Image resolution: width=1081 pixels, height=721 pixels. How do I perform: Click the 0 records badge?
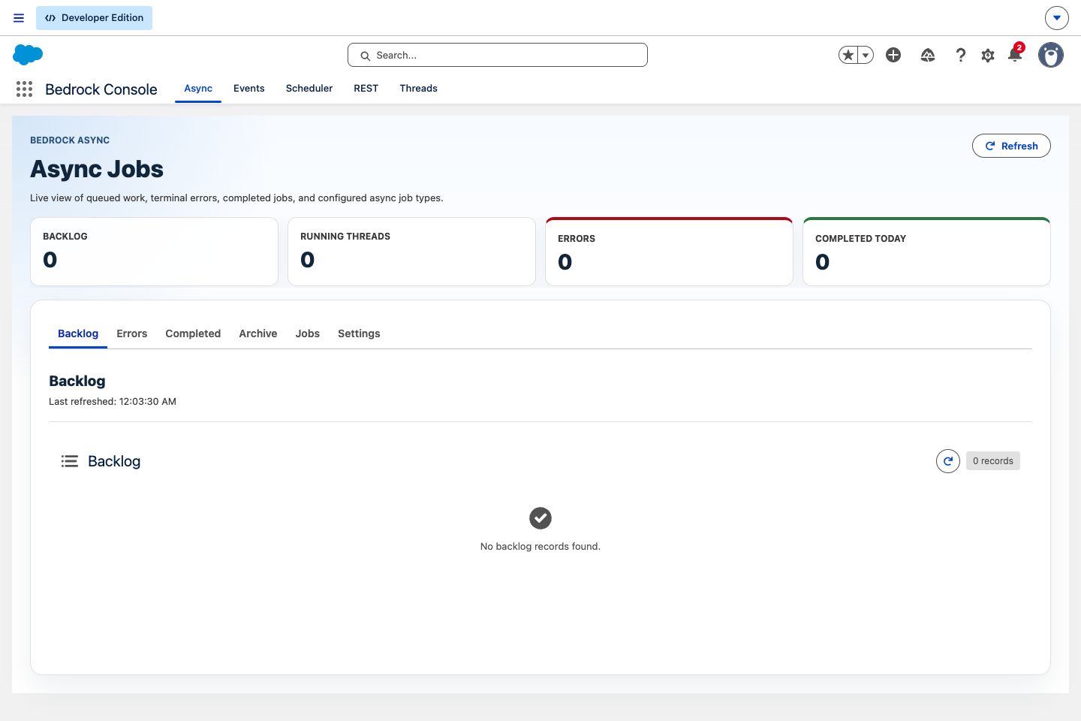tap(993, 461)
